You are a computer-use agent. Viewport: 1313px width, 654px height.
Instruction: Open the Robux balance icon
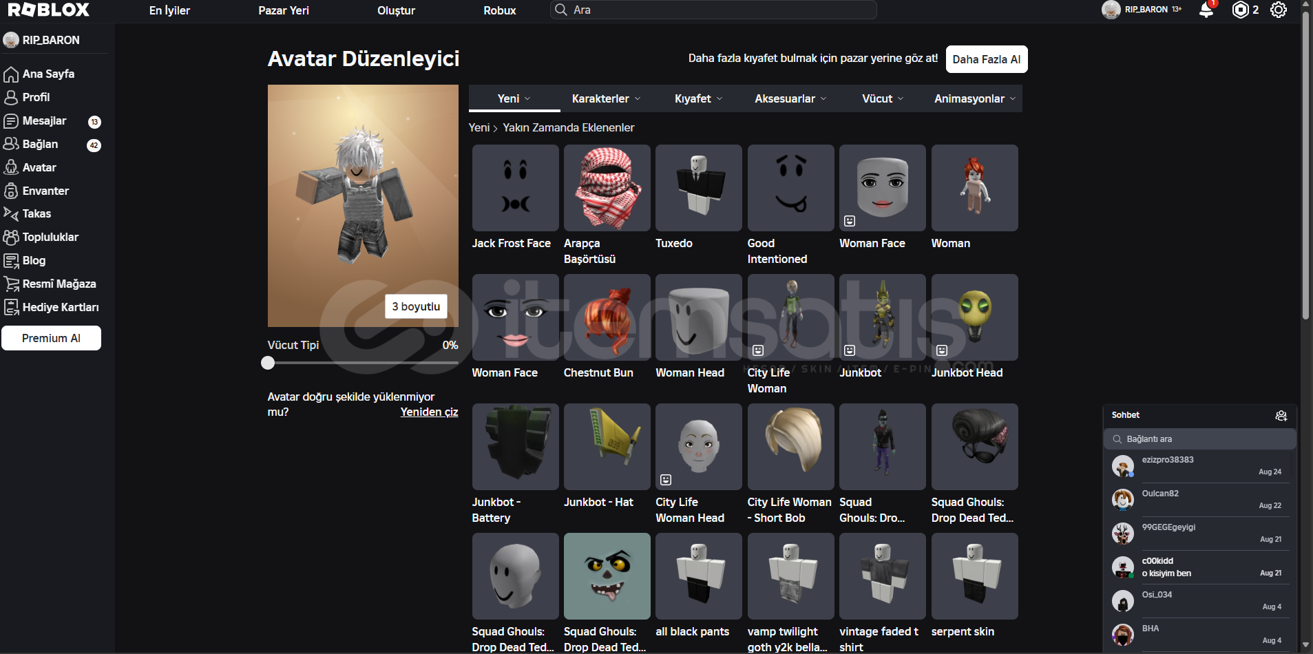tap(1240, 10)
